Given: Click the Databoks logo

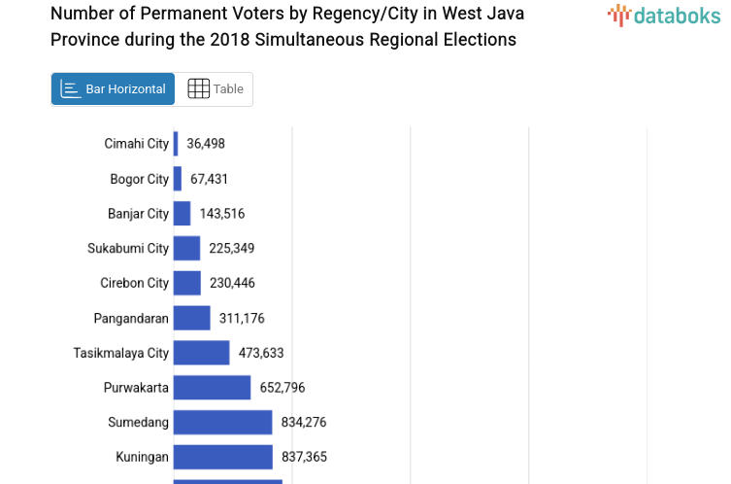Looking at the screenshot, I should pos(665,15).
